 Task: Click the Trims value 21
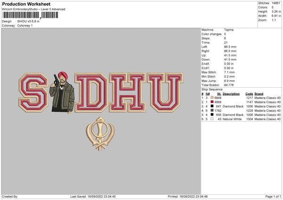(x=226, y=42)
